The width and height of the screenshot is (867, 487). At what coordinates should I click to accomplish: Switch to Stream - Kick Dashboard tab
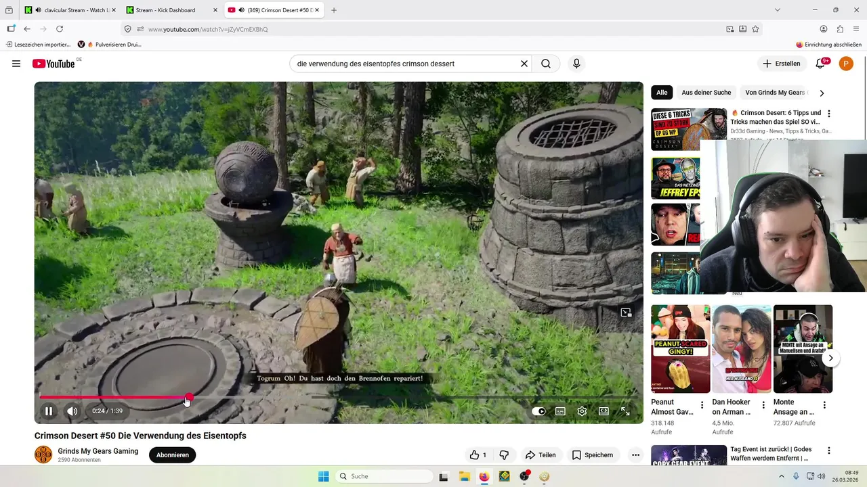click(166, 10)
